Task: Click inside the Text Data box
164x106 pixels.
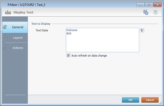Action: pyautogui.click(x=102, y=43)
